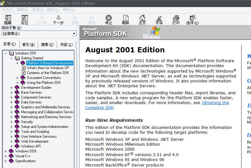
Task: Open the 活动子集 dropdown list
Action: pyautogui.click(x=74, y=34)
